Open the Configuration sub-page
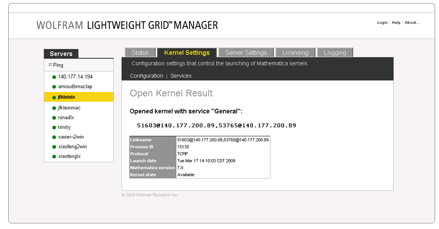Image resolution: width=439 pixels, height=229 pixels. pyautogui.click(x=147, y=76)
